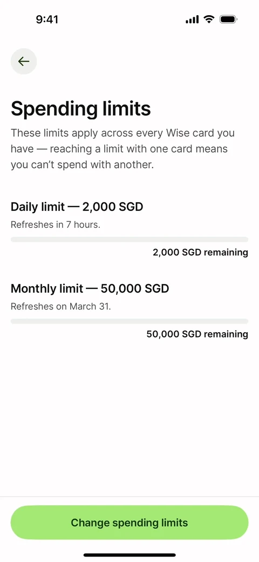Click the Monthly limit progress bar

click(129, 321)
